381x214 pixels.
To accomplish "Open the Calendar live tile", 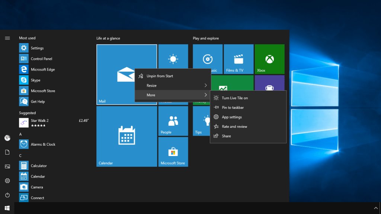I will coord(127,136).
